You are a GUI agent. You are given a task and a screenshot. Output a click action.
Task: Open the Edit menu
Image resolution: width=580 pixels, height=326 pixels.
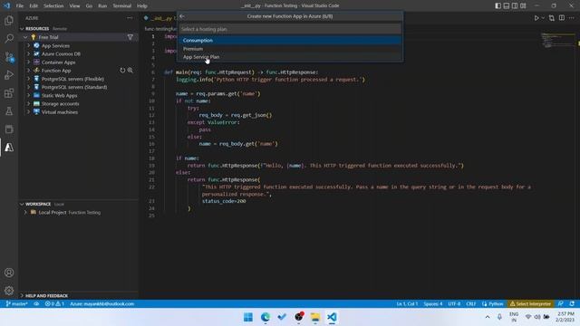point(34,6)
